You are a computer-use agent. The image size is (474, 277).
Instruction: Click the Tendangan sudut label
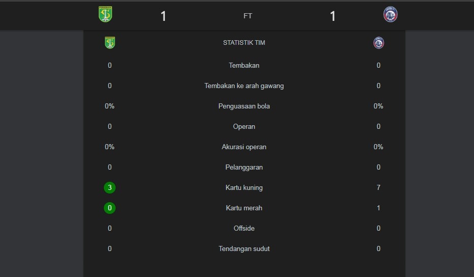[244, 248]
